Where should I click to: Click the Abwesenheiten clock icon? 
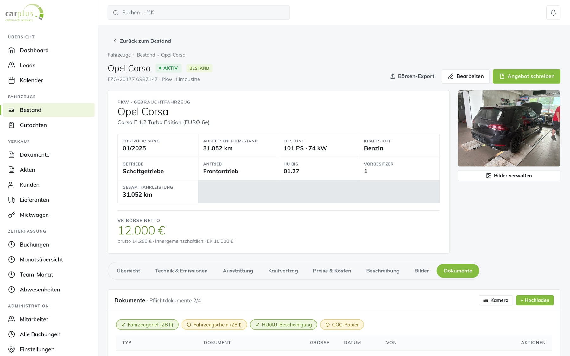pyautogui.click(x=11, y=290)
